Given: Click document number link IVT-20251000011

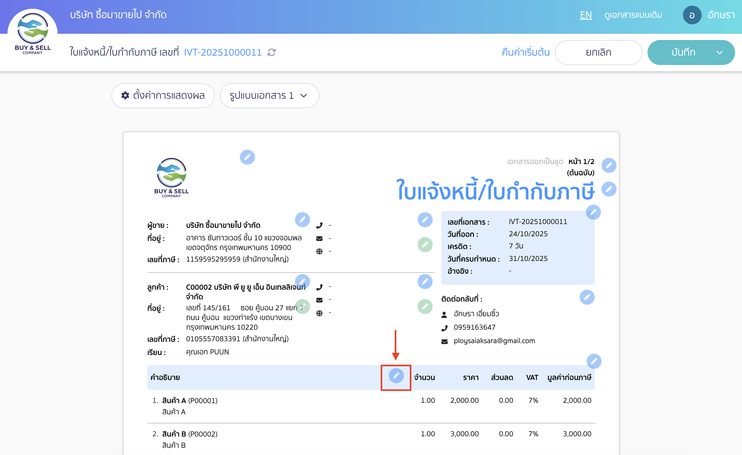Looking at the screenshot, I should point(223,52).
